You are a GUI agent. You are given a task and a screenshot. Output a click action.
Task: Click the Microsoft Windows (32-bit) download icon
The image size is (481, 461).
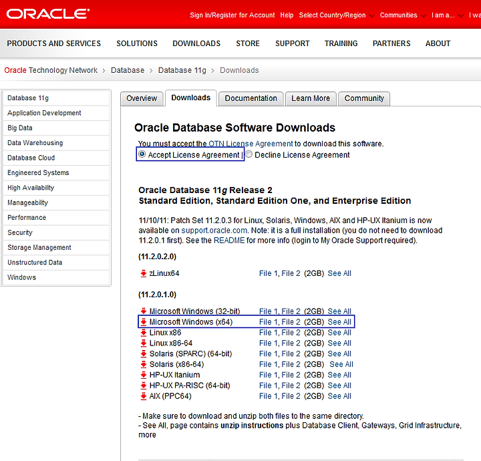pos(143,311)
